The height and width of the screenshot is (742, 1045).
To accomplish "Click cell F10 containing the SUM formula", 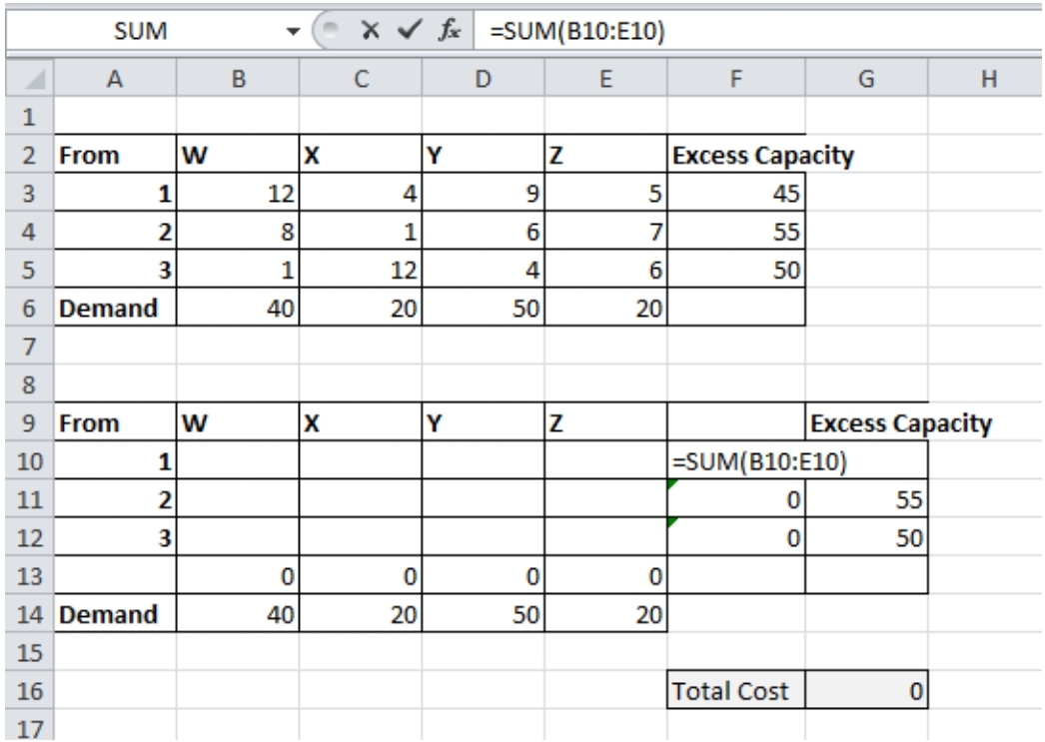I will click(737, 462).
